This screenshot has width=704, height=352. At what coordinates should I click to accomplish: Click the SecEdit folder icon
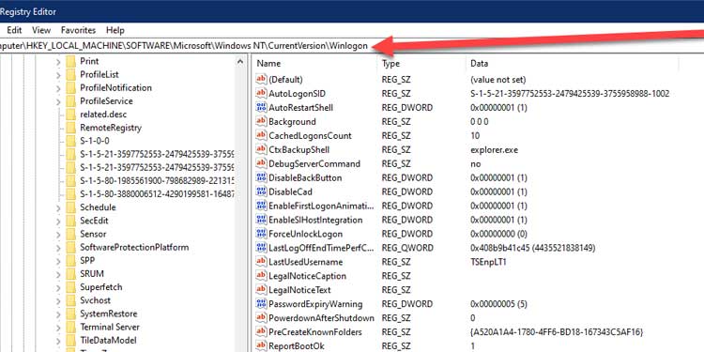tap(71, 221)
